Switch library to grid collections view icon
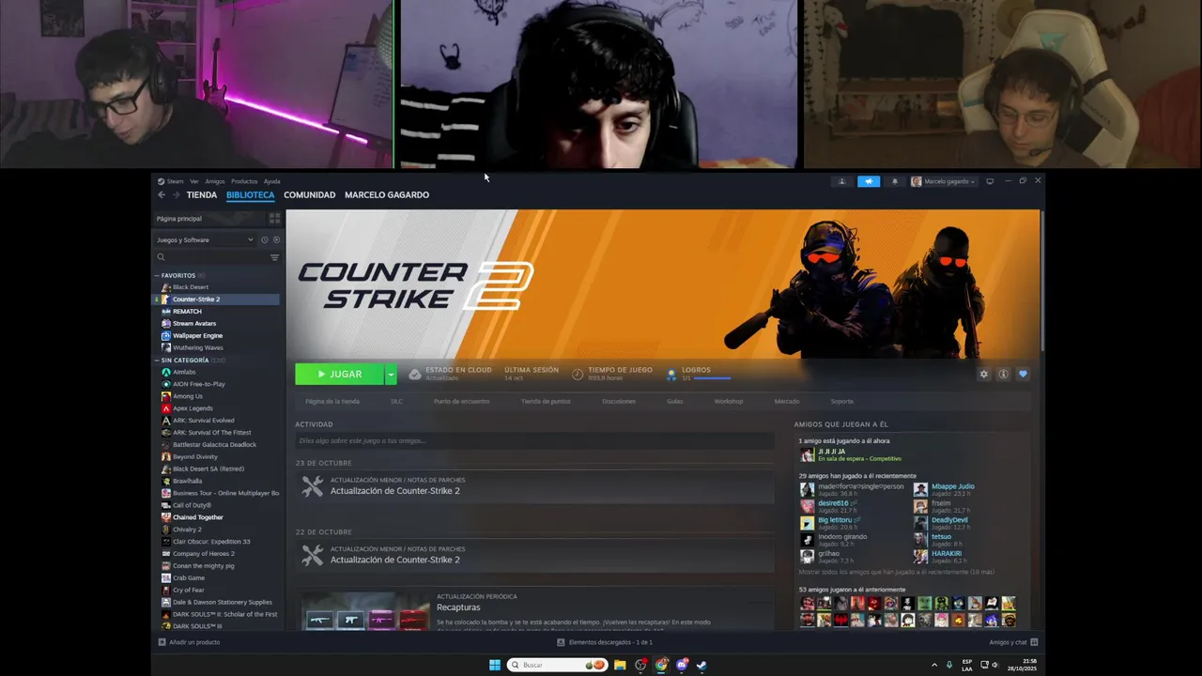Screen dimensions: 1202x676 [x=274, y=218]
